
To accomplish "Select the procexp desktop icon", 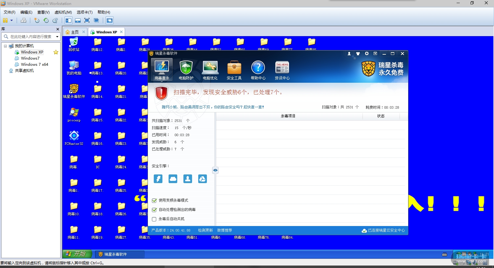I will [x=74, y=115].
